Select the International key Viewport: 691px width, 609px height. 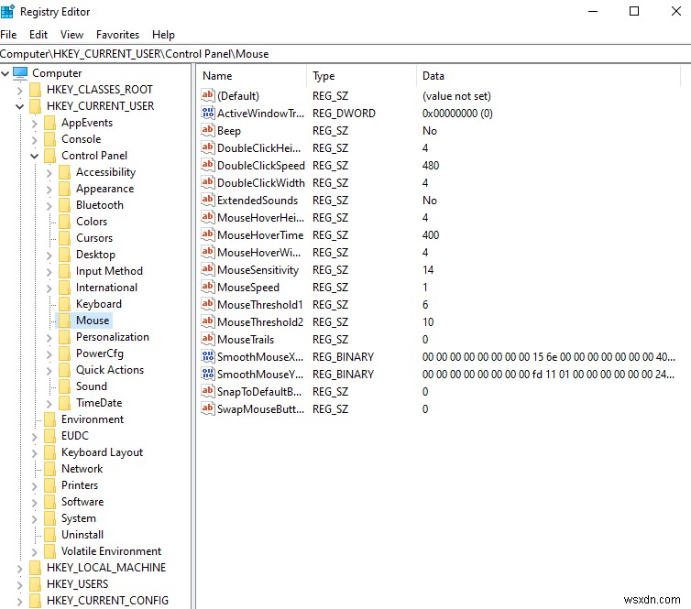(x=106, y=288)
